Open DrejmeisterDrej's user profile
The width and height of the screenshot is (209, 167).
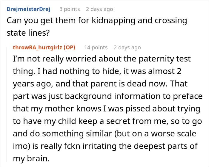[28, 9]
